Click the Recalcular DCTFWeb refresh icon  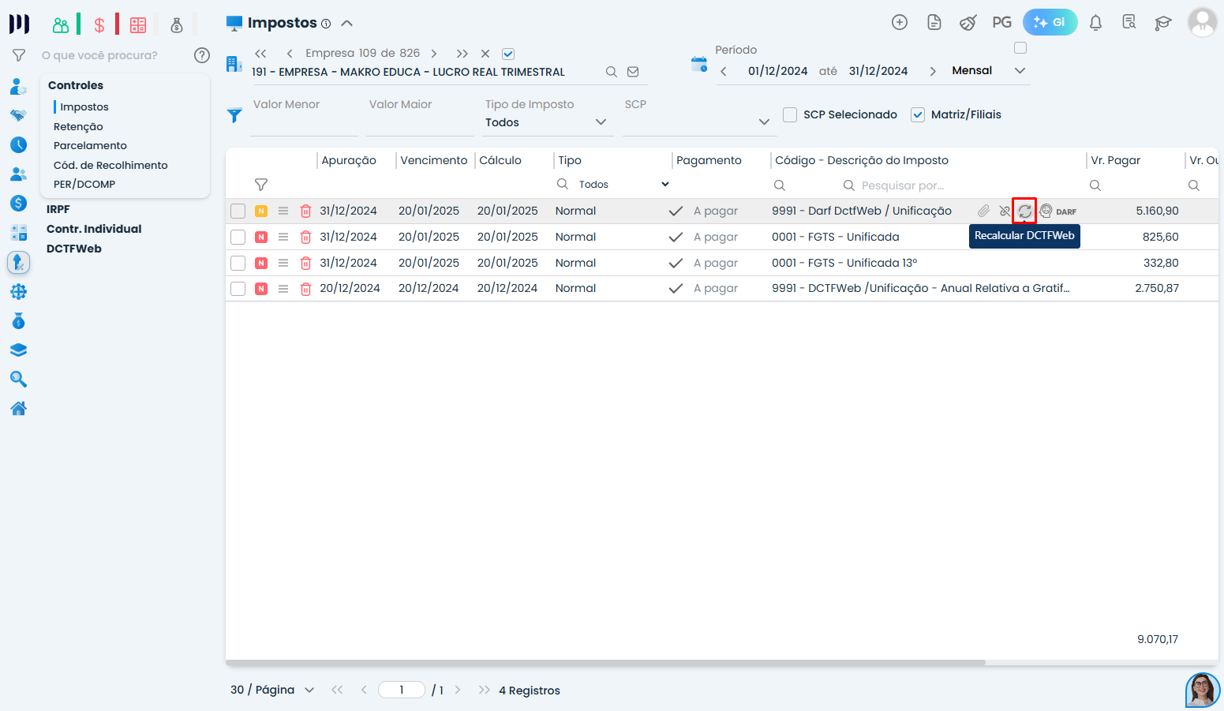(1024, 211)
